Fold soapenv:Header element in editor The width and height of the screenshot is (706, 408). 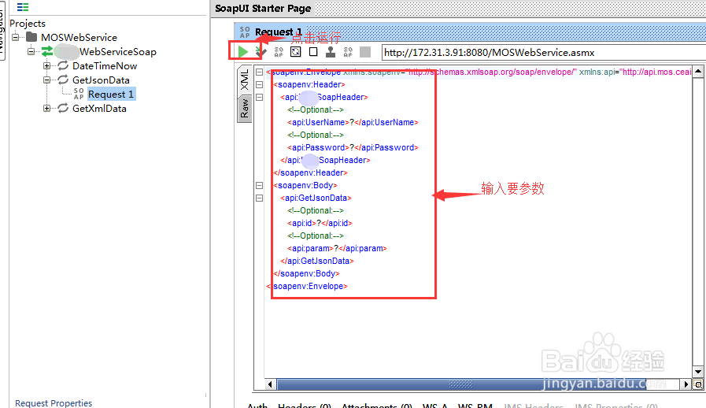tap(260, 84)
